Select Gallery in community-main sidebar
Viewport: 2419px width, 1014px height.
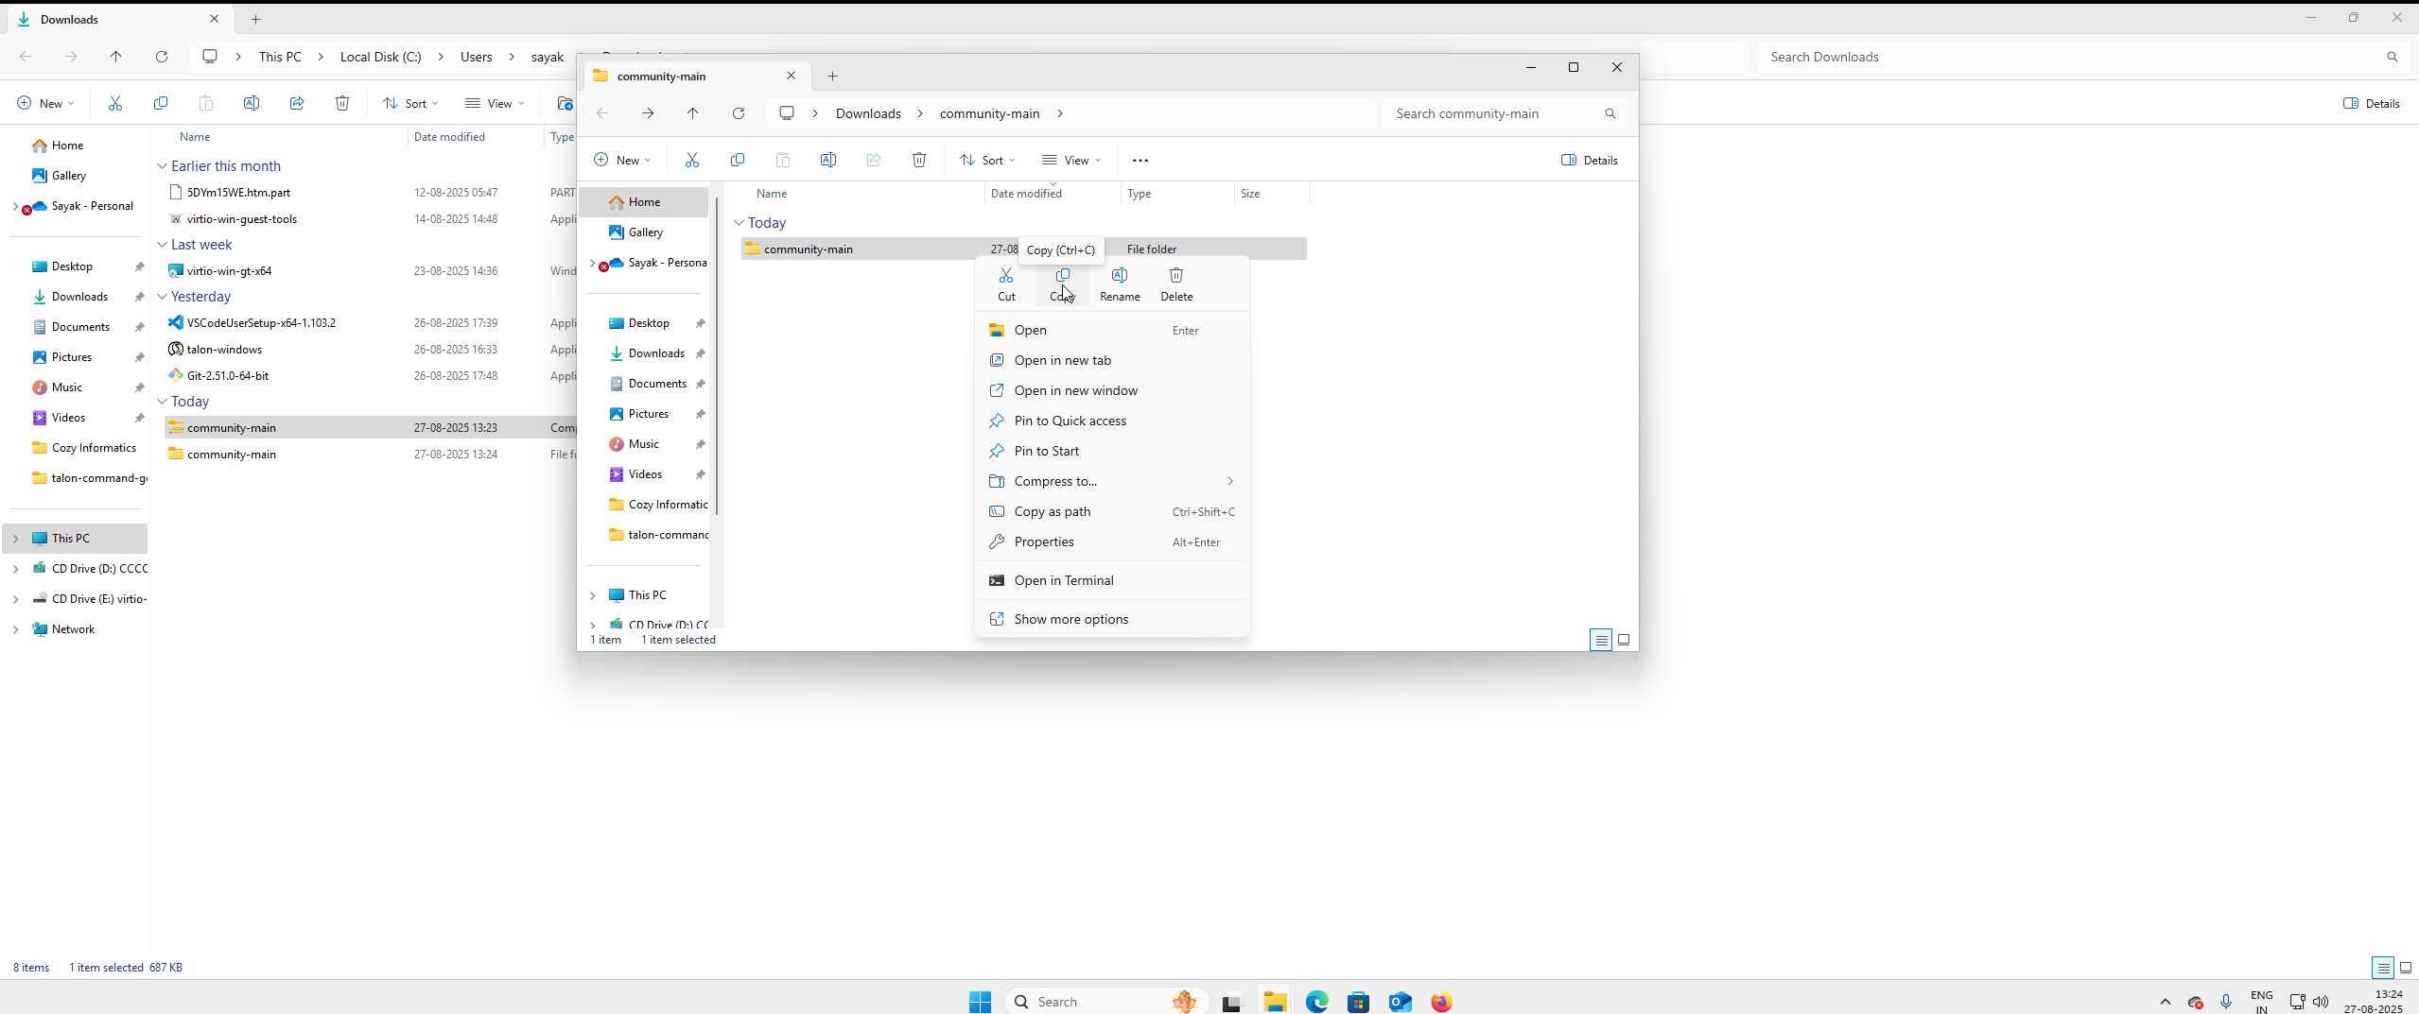[645, 232]
